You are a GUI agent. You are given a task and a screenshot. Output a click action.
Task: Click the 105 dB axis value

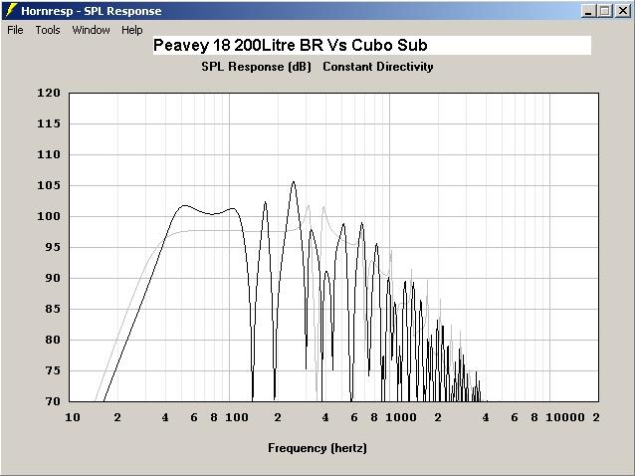coord(49,185)
